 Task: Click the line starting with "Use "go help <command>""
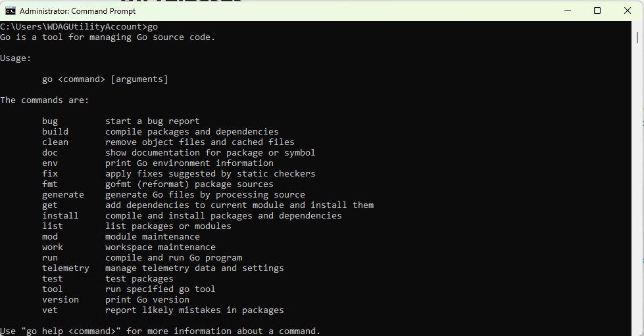161,331
